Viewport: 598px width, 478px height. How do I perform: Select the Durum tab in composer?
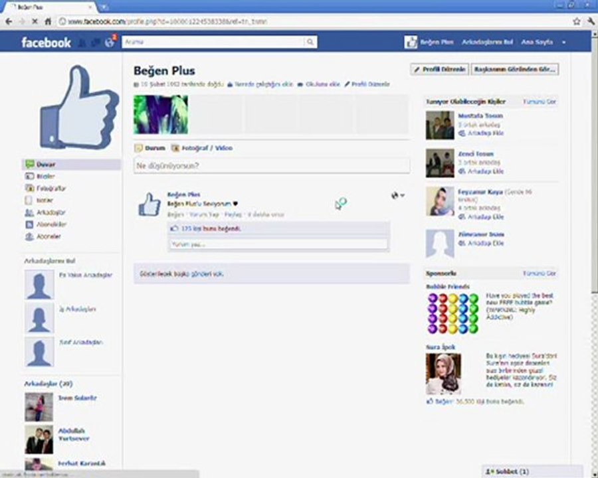click(x=150, y=148)
